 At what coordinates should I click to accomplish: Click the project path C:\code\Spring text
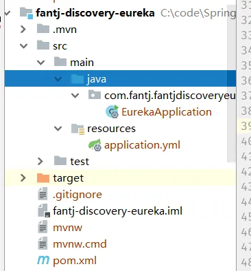(x=198, y=13)
